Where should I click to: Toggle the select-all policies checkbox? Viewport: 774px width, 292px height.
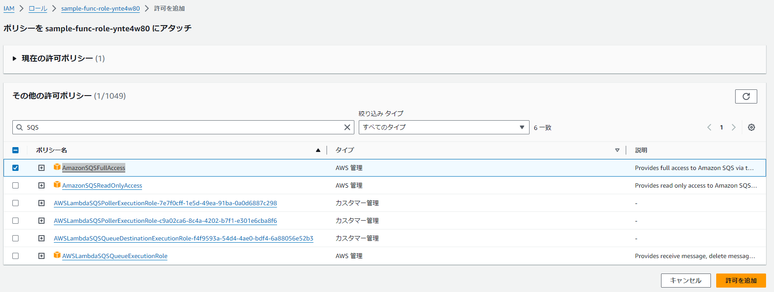[x=15, y=150]
